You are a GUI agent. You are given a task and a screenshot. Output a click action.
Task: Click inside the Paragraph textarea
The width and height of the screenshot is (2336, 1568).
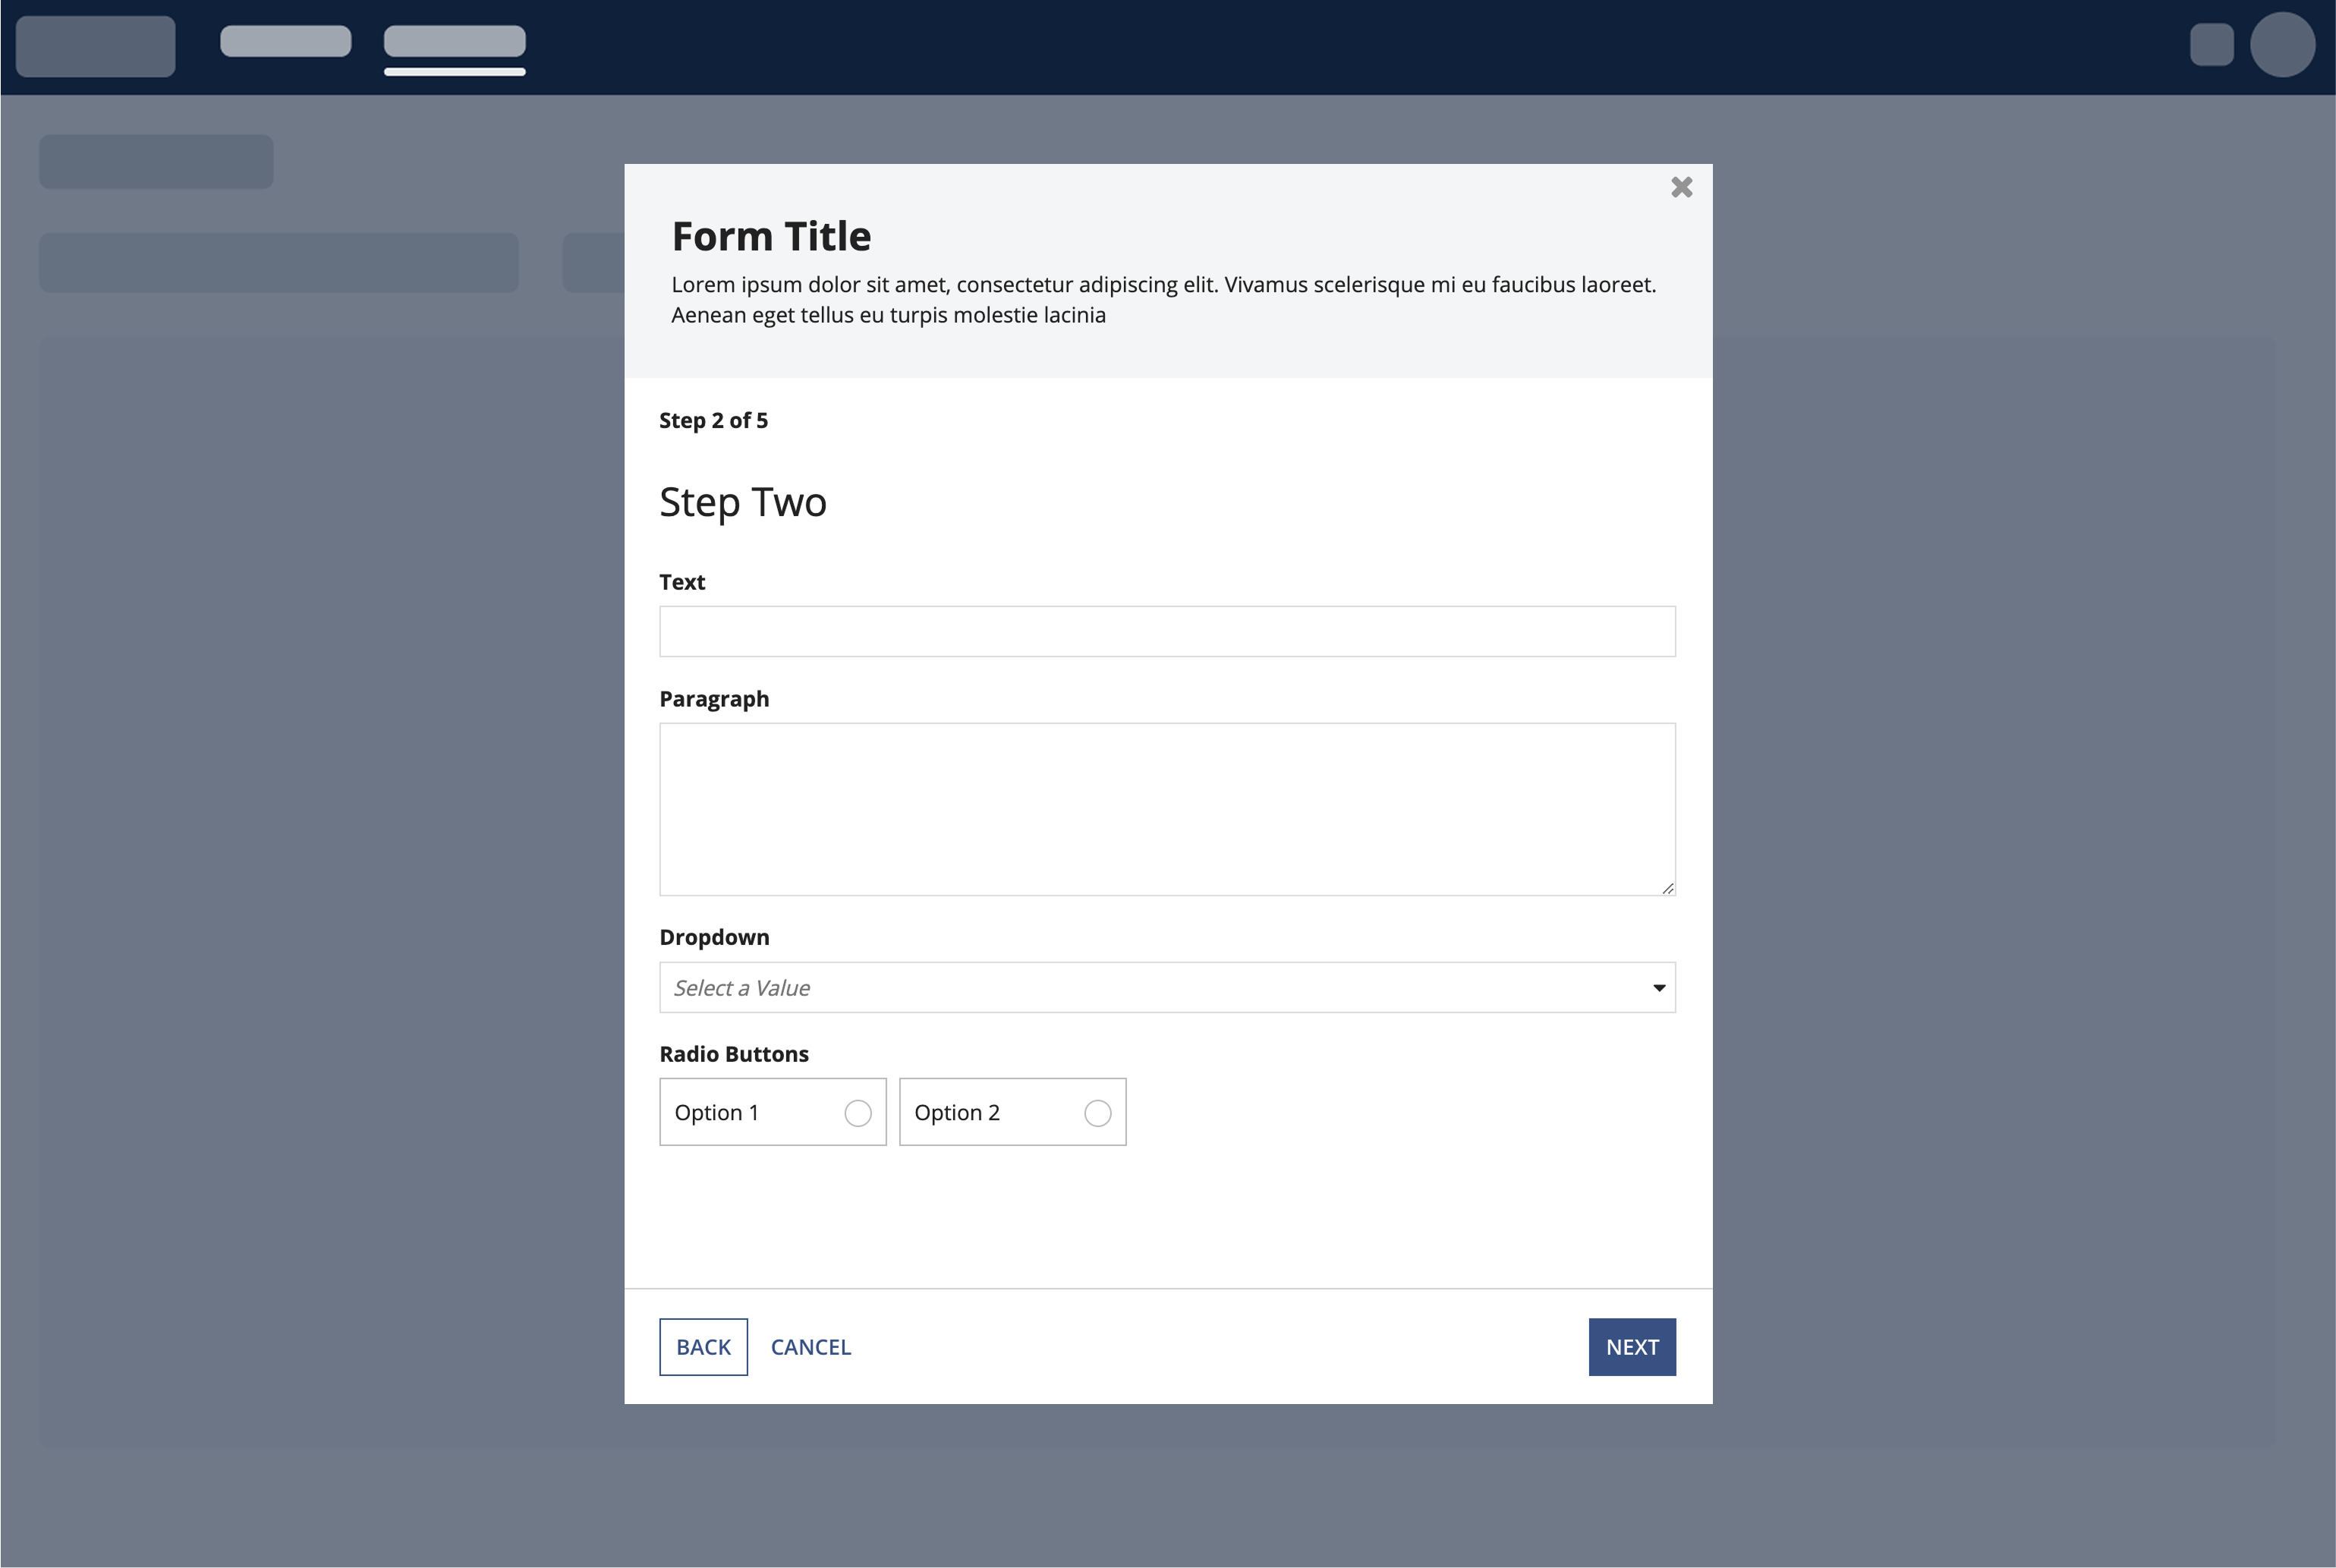click(x=1167, y=808)
